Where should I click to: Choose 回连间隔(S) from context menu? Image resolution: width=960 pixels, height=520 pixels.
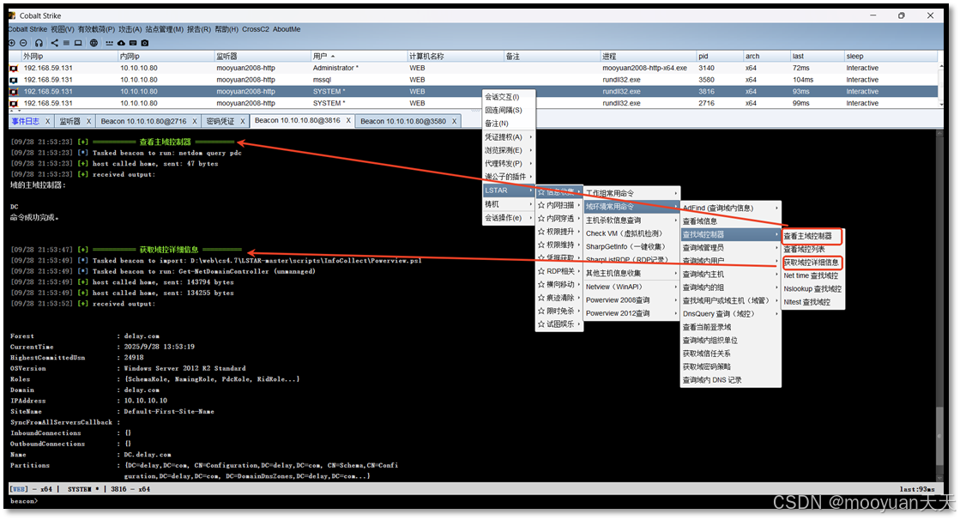[x=509, y=110]
